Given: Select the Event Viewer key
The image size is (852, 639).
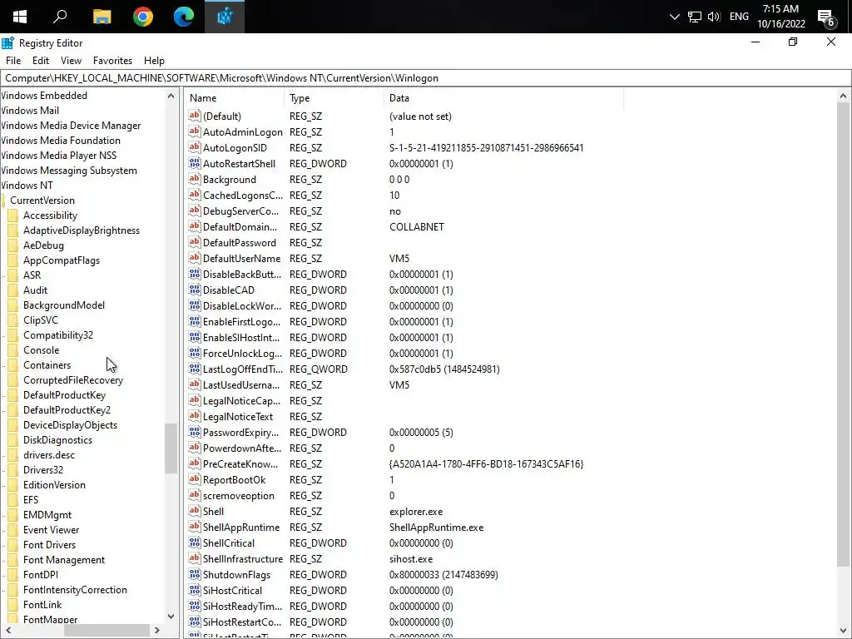Looking at the screenshot, I should pyautogui.click(x=51, y=529).
